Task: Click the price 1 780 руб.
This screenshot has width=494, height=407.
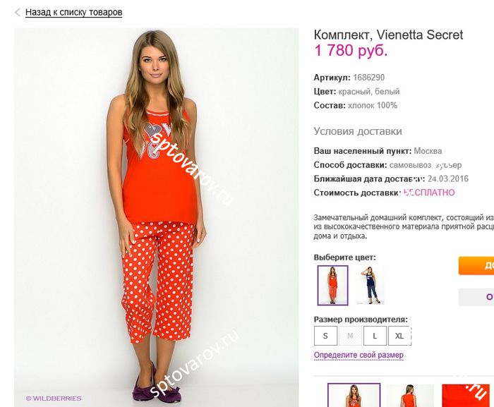Action: [351, 50]
